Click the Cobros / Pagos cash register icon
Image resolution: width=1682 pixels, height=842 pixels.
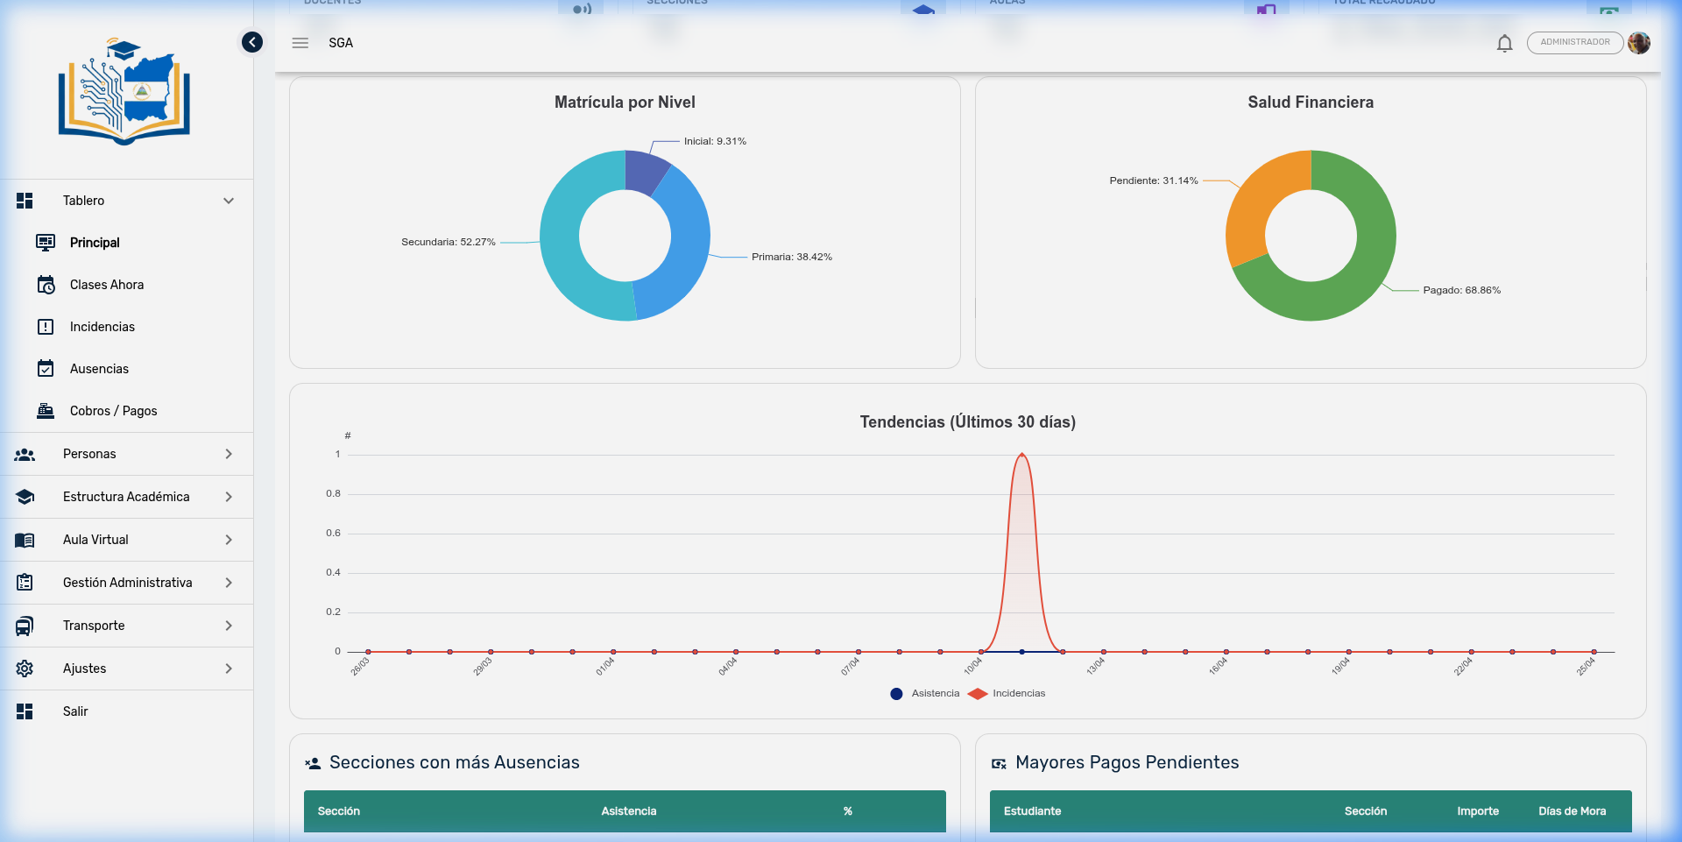(x=46, y=411)
